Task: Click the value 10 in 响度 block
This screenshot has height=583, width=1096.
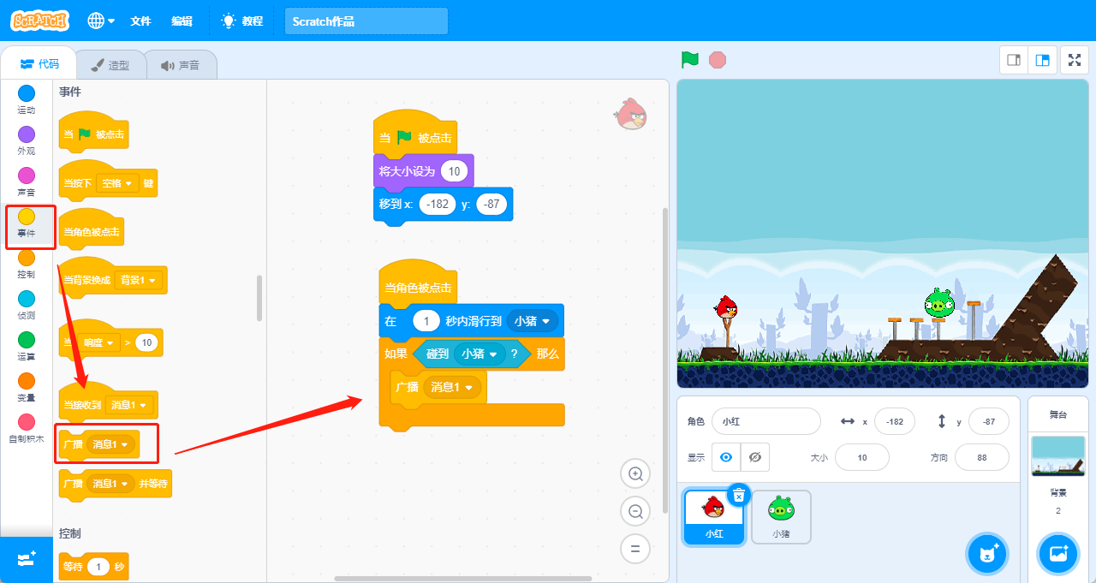Action: 146,342
